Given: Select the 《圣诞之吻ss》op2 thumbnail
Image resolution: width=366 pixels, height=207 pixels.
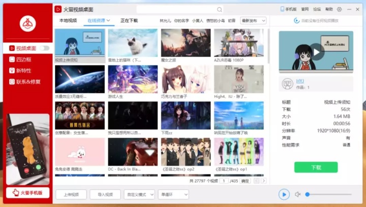Looking at the screenshot, I should tap(186, 152).
